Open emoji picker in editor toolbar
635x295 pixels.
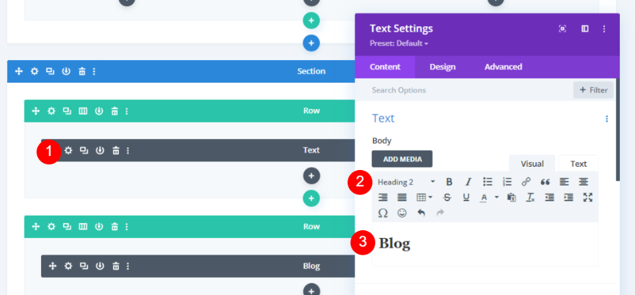(402, 213)
